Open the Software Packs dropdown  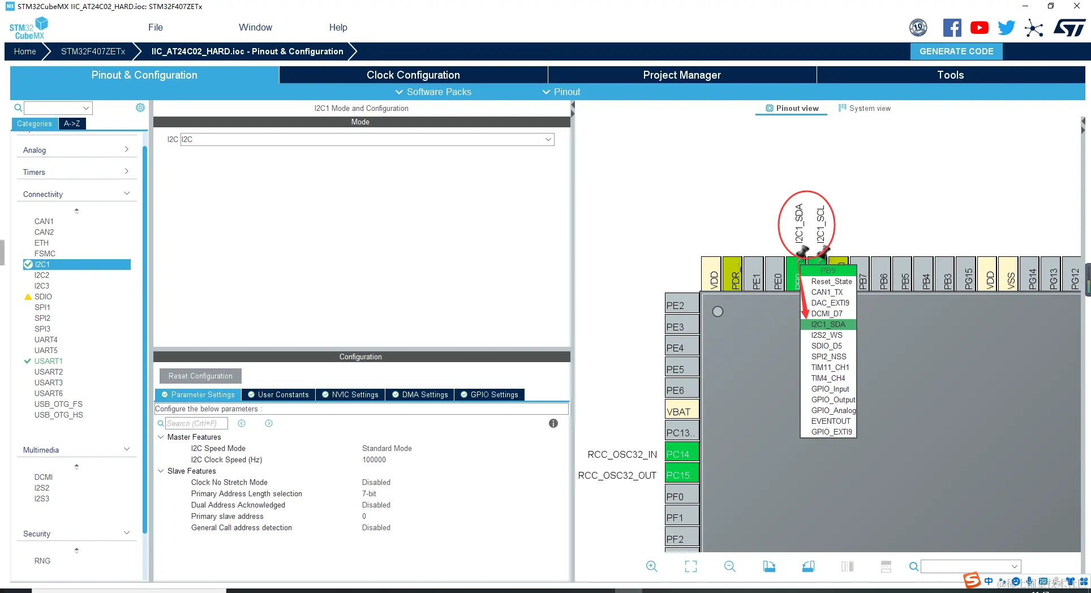pyautogui.click(x=433, y=92)
